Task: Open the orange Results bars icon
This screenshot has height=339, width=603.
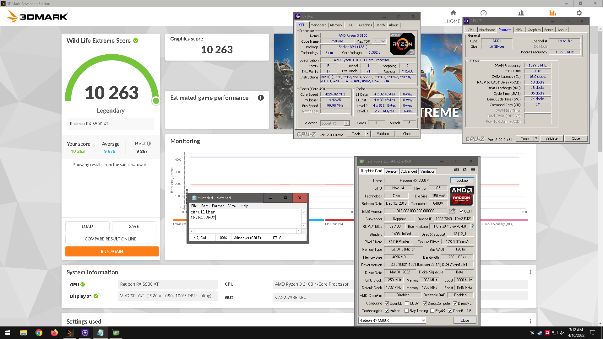Action: pos(553,13)
